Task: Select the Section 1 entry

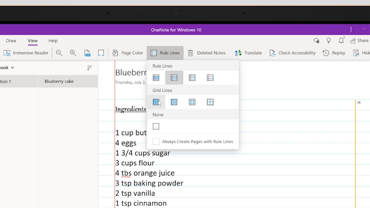Action: pos(19,81)
